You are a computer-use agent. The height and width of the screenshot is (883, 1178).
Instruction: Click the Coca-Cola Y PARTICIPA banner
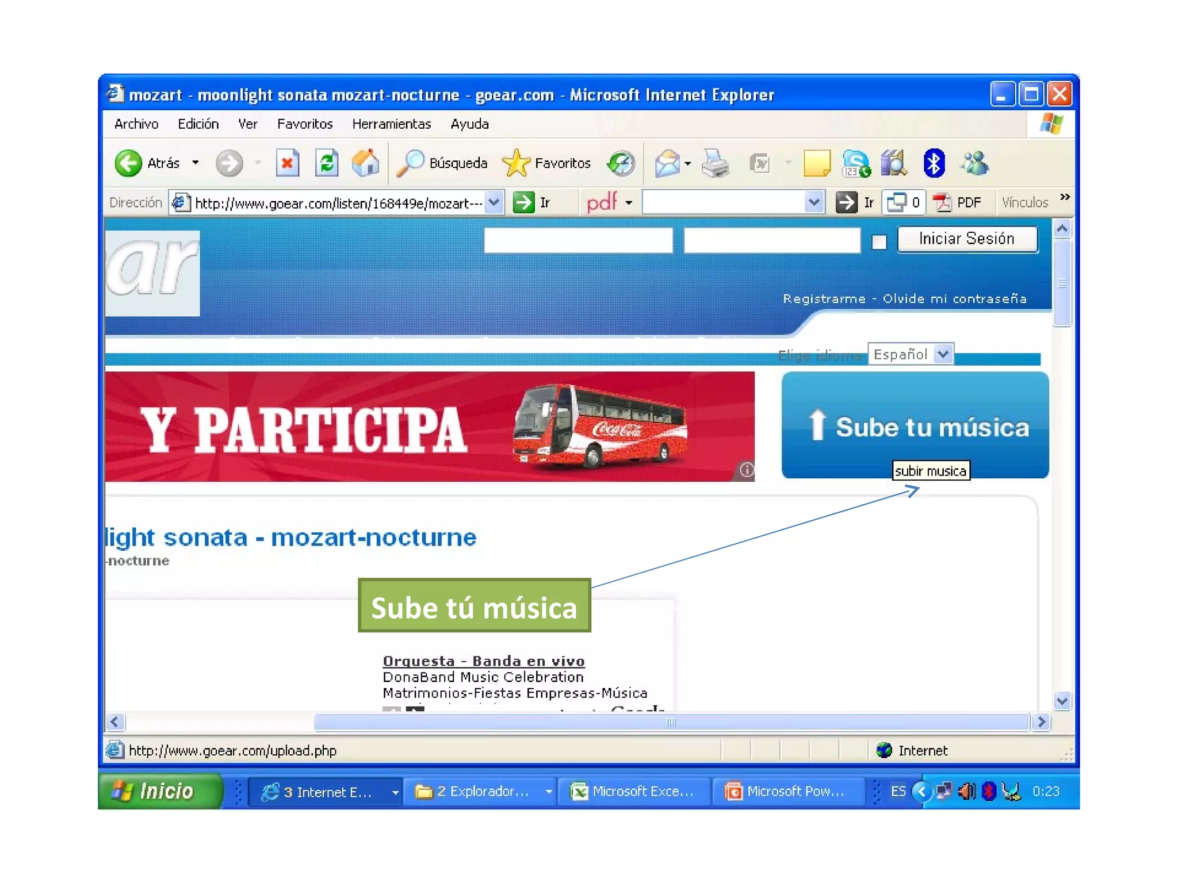[x=430, y=427]
